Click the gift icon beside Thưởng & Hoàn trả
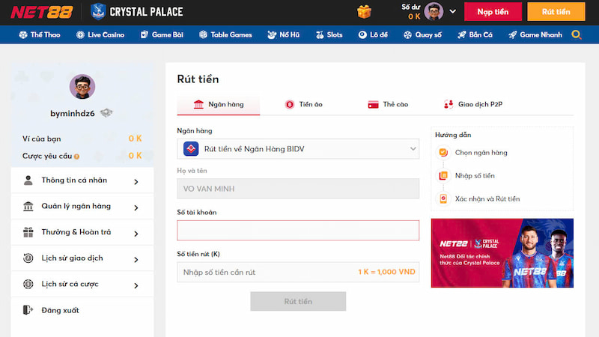The height and width of the screenshot is (337, 599). (x=28, y=232)
